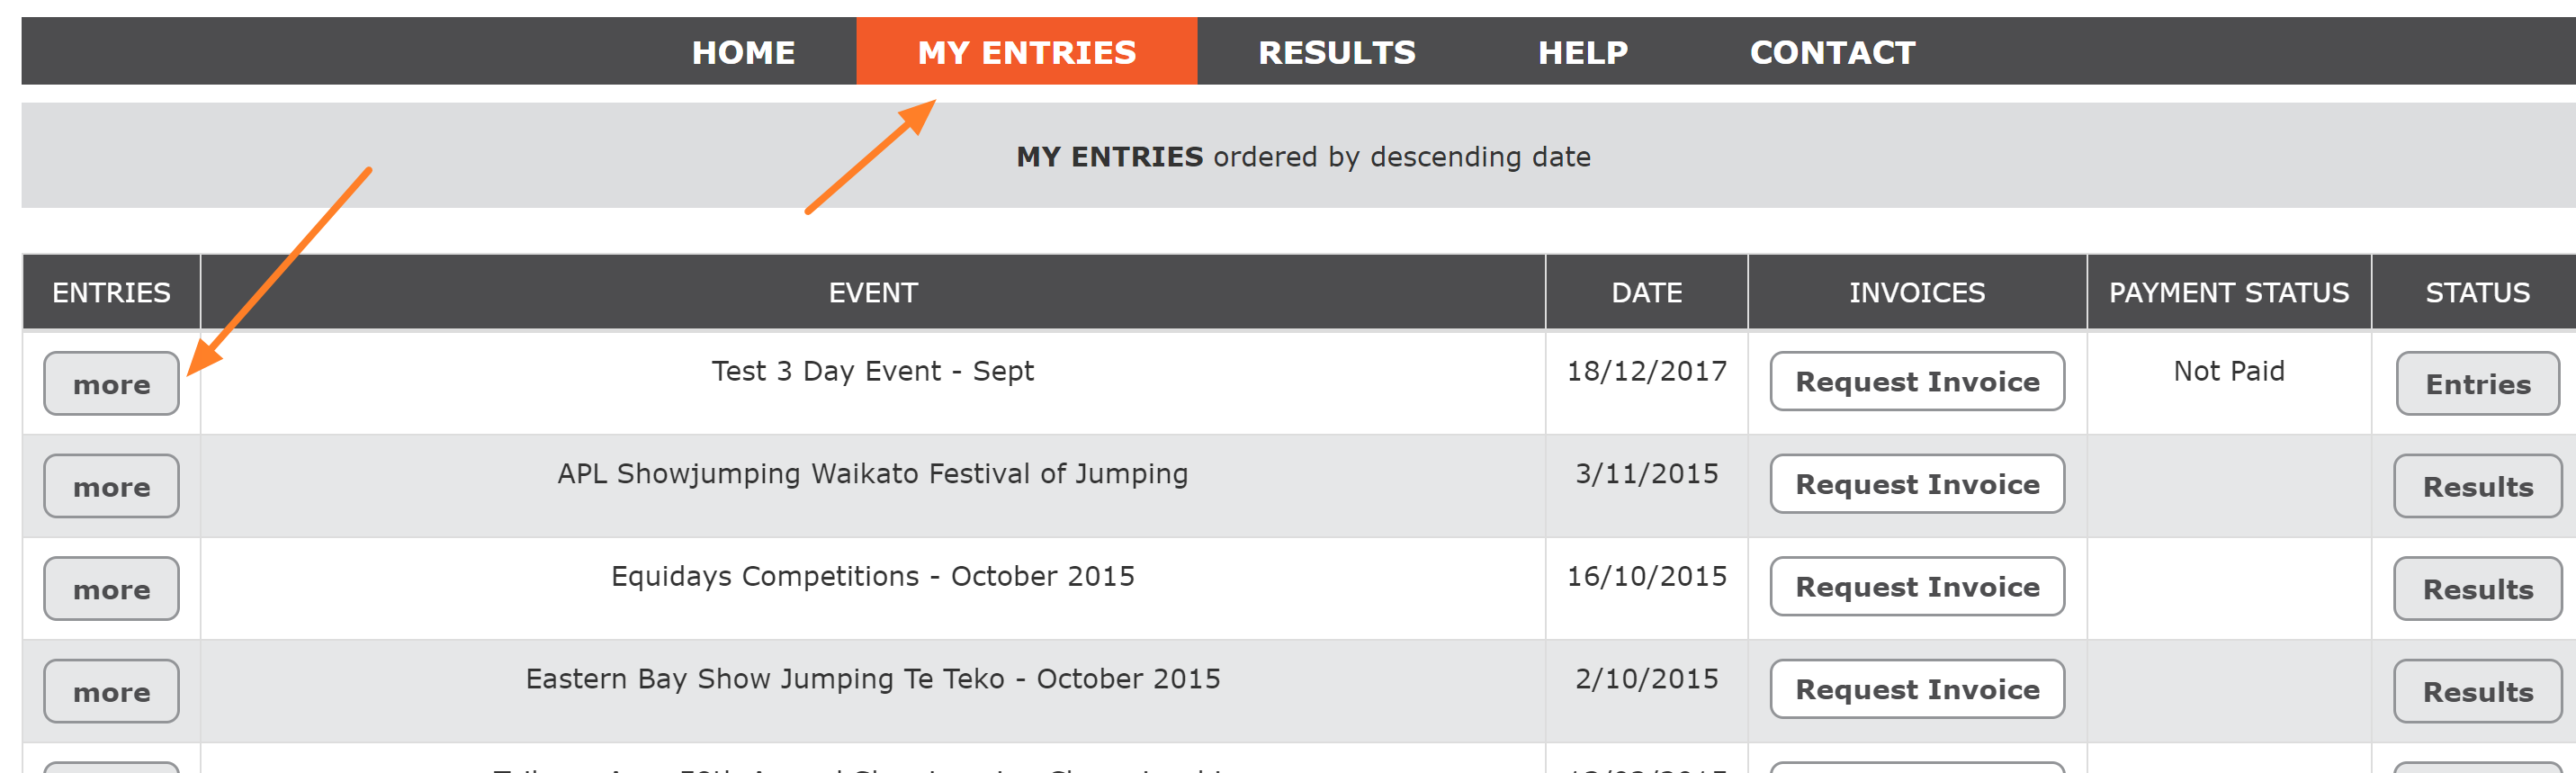
Task: Go to the RESULTS navigation tab
Action: tap(1336, 52)
